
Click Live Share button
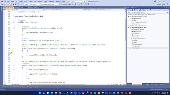161,4
